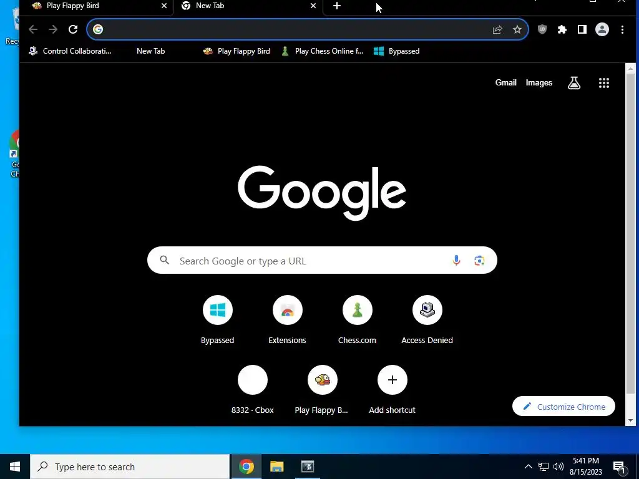Open the Play Flappy Bird bookmark
Viewport: 639px width, 479px height.
[237, 51]
